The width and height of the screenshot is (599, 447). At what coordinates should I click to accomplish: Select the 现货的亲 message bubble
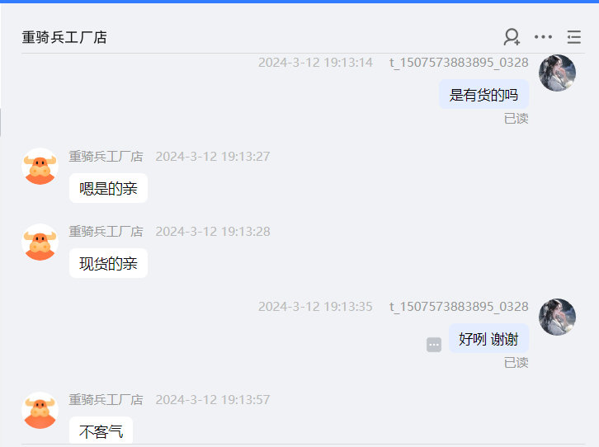pos(108,263)
